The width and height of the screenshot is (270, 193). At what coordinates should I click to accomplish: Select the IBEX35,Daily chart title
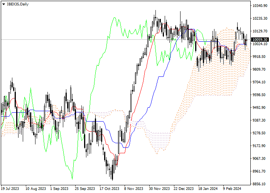tap(18, 4)
